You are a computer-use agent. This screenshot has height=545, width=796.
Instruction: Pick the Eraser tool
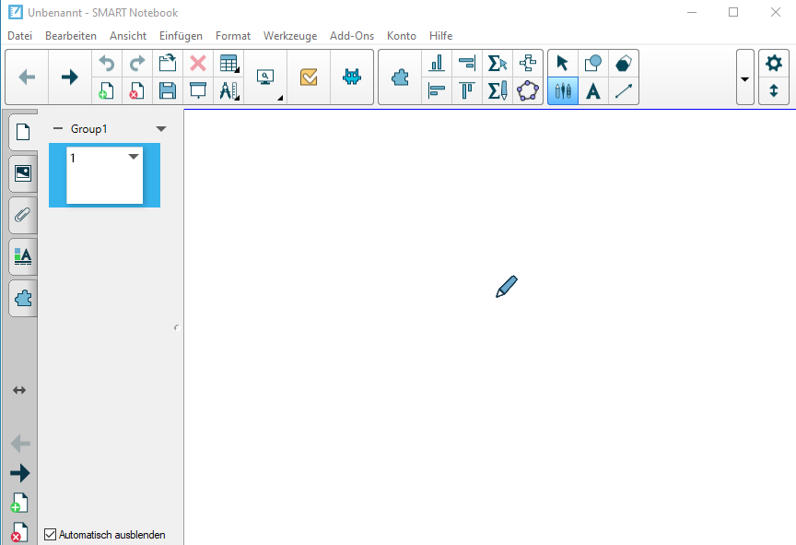coord(624,64)
